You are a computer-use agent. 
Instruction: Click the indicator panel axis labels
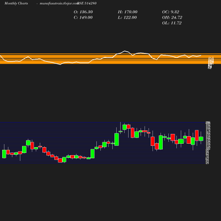point(211,63)
